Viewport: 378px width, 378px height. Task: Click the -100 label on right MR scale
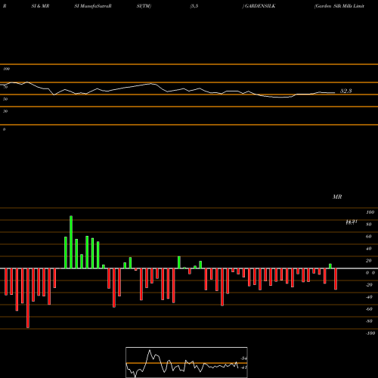coord(370,333)
